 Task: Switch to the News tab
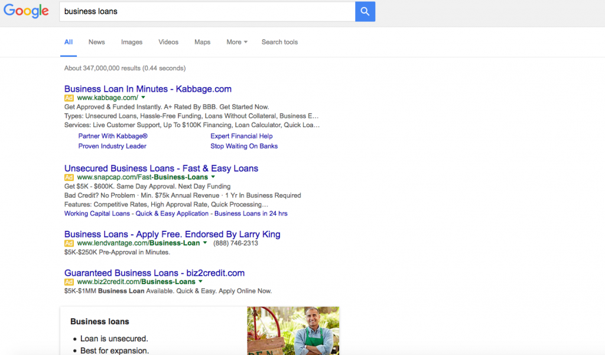[x=96, y=42]
